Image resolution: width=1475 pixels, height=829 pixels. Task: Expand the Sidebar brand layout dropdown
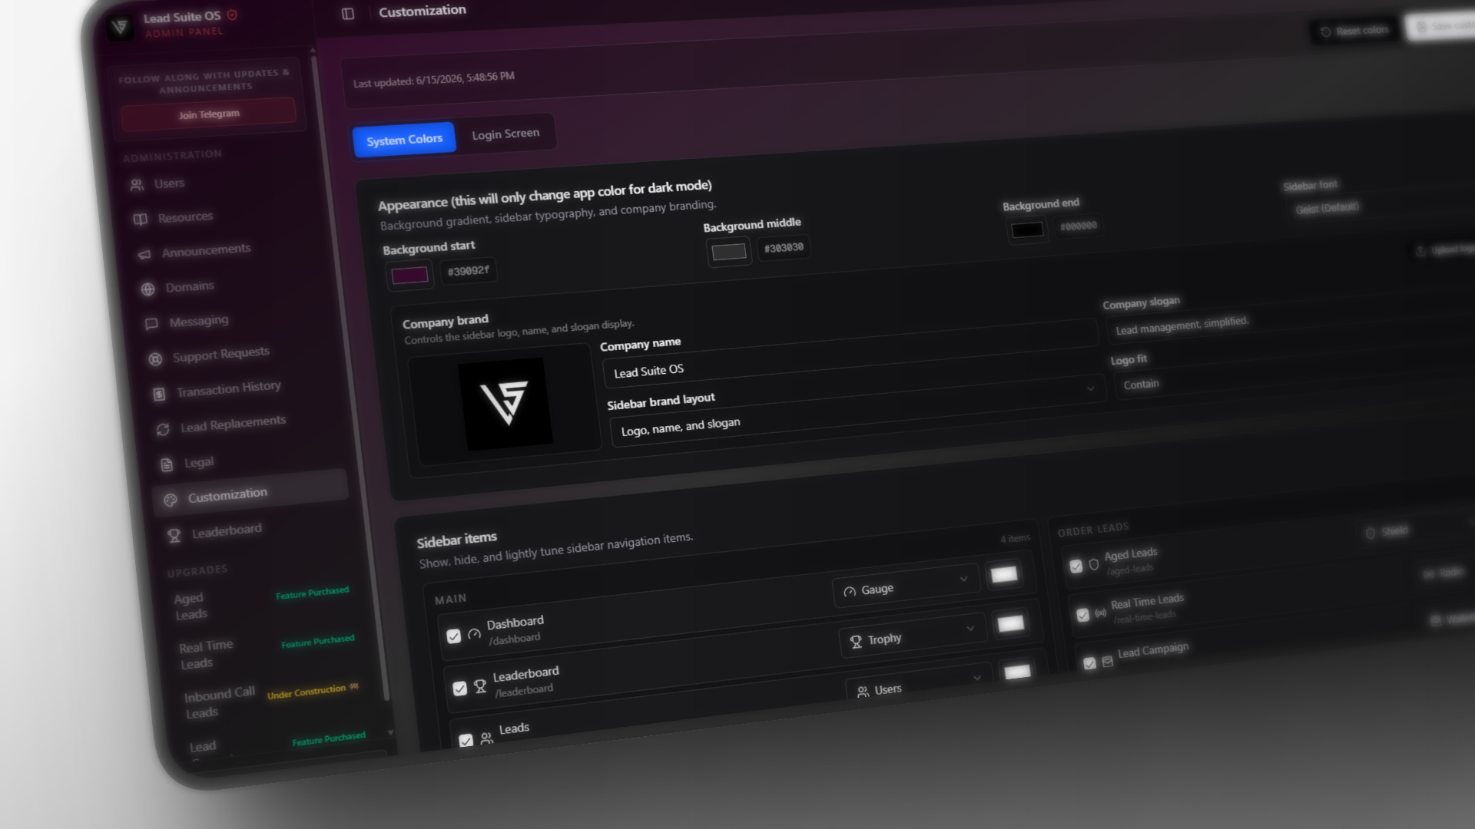(x=857, y=410)
